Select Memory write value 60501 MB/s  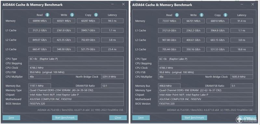[64, 21]
